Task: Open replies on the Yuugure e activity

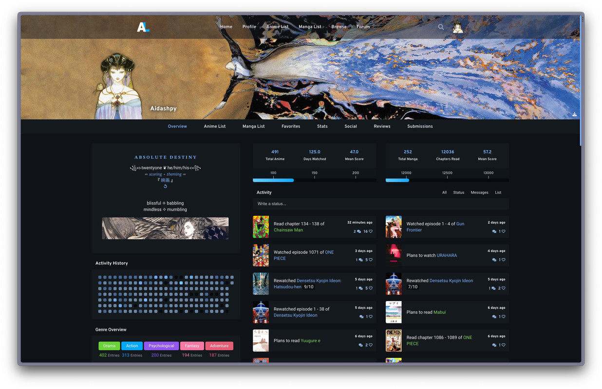Action: (361, 345)
